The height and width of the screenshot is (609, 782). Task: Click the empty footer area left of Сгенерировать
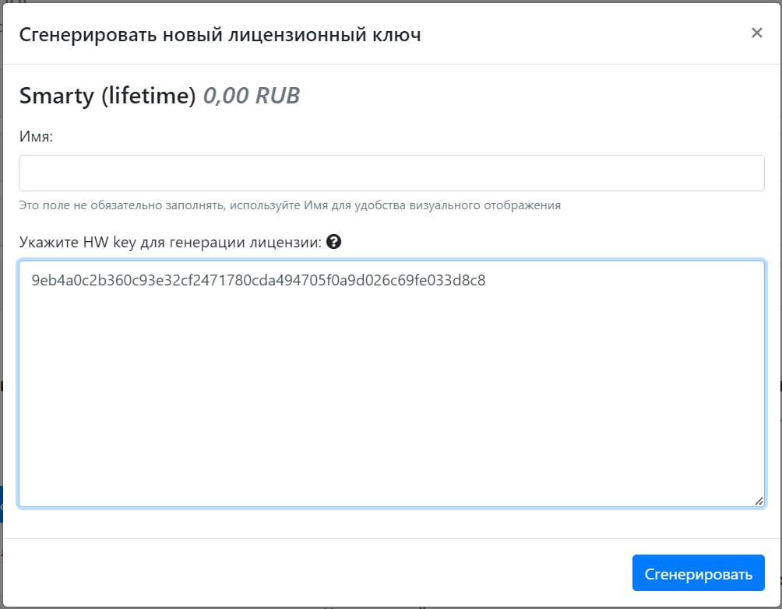tap(319, 573)
